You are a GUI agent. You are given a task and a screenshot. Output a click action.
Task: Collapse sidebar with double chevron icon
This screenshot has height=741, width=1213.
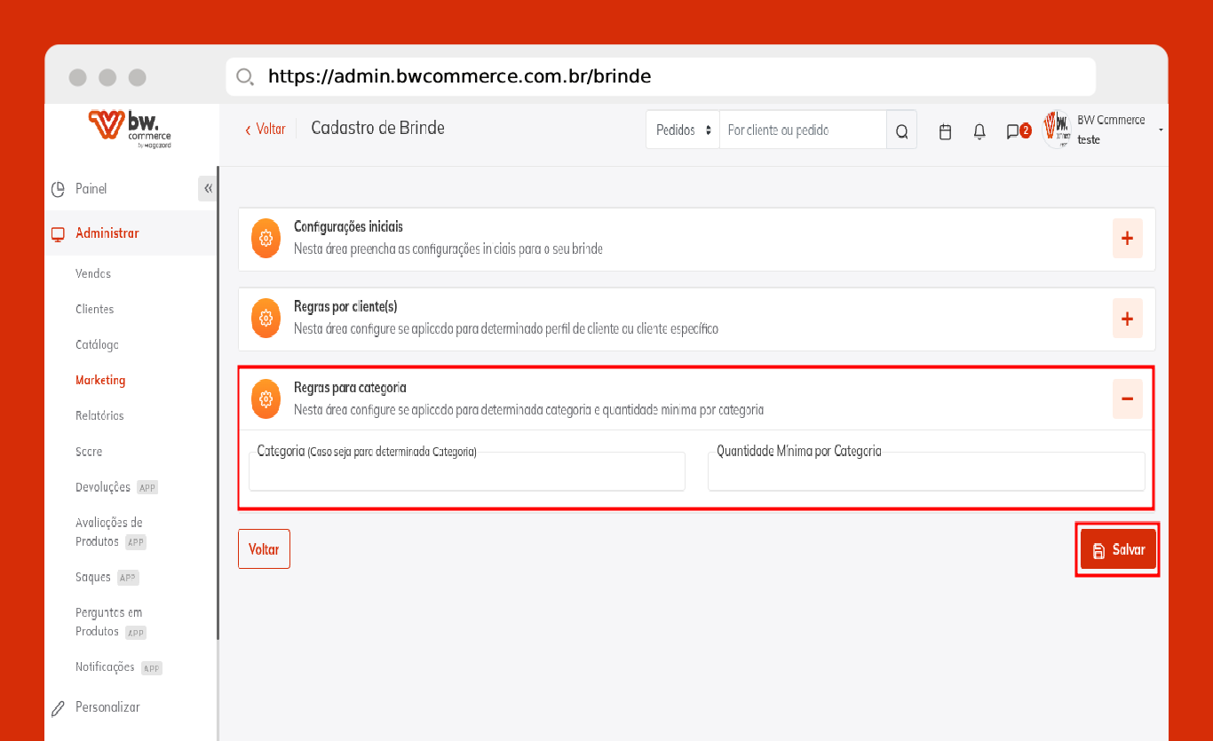(208, 188)
